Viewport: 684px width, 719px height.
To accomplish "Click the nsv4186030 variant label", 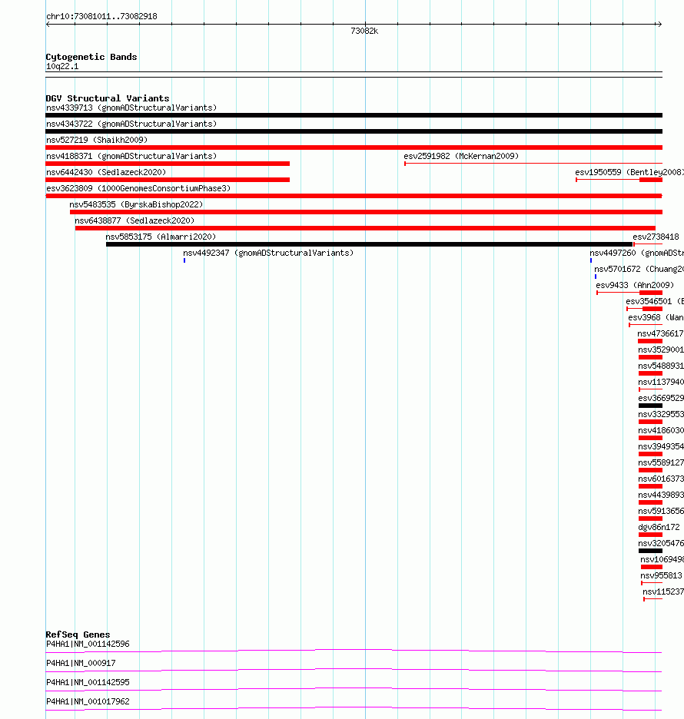I will [661, 430].
